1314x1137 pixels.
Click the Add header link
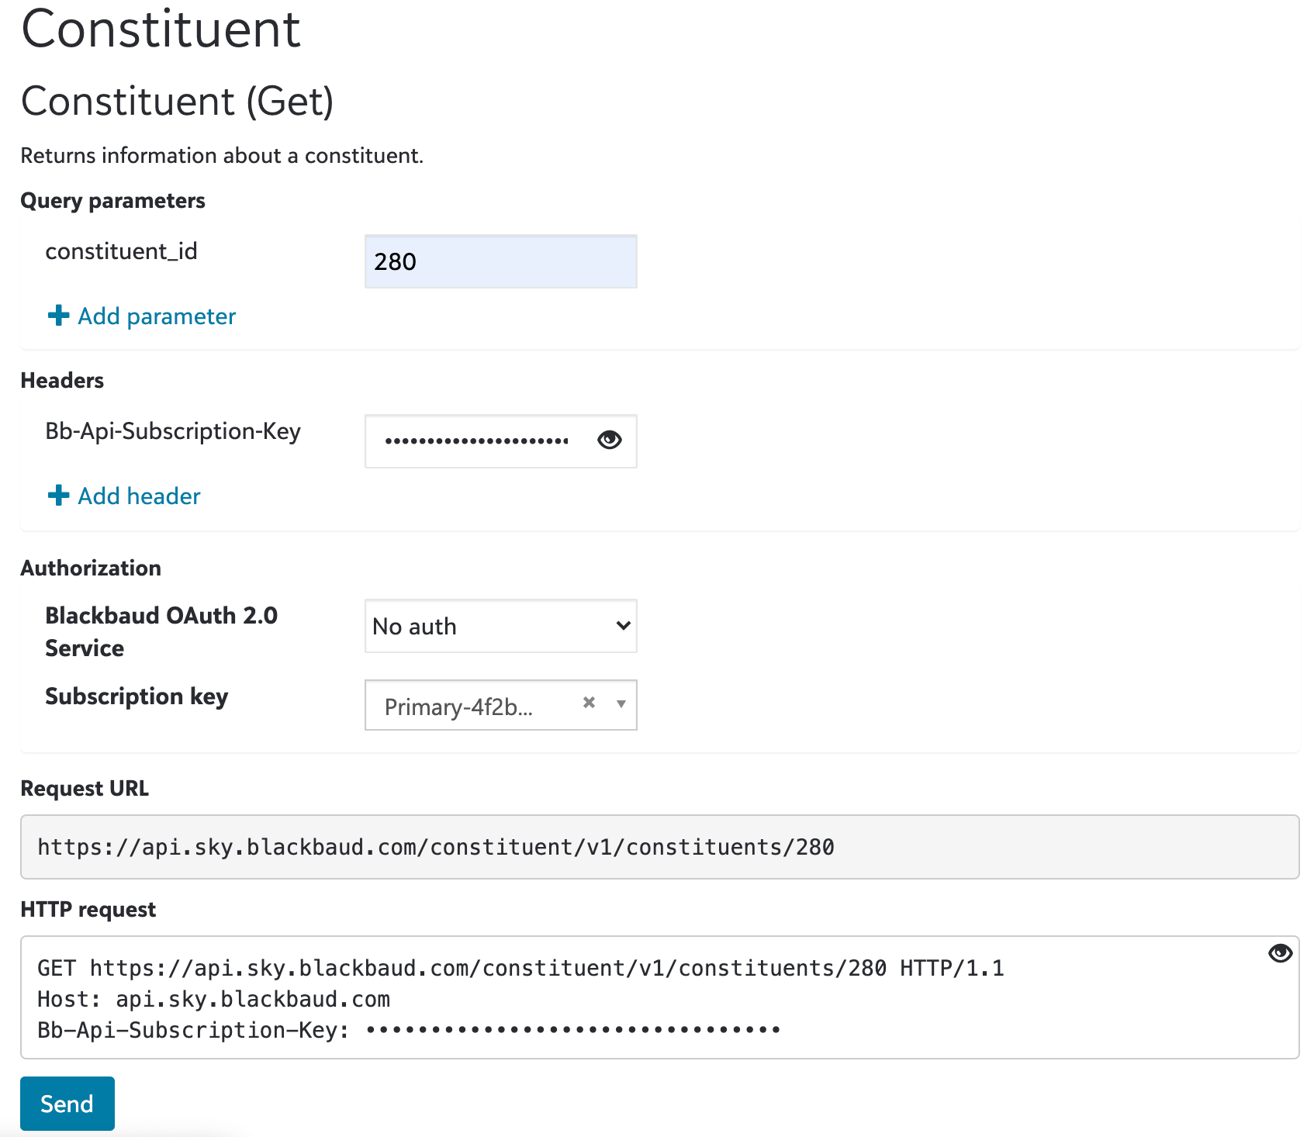140,496
